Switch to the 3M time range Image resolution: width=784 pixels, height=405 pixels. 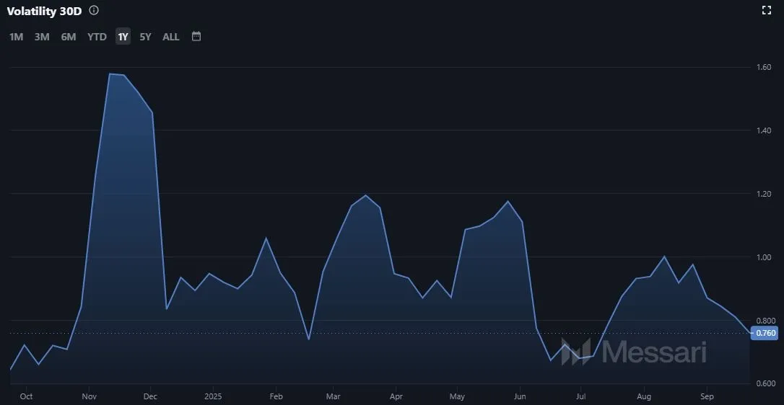pos(42,37)
